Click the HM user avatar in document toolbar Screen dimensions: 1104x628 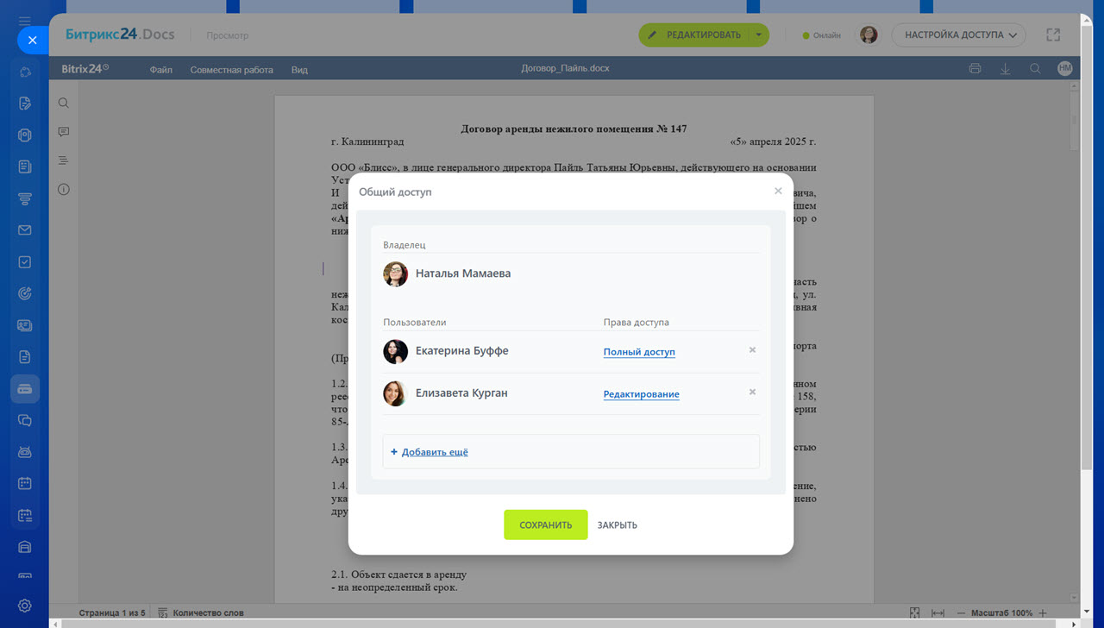point(1065,69)
